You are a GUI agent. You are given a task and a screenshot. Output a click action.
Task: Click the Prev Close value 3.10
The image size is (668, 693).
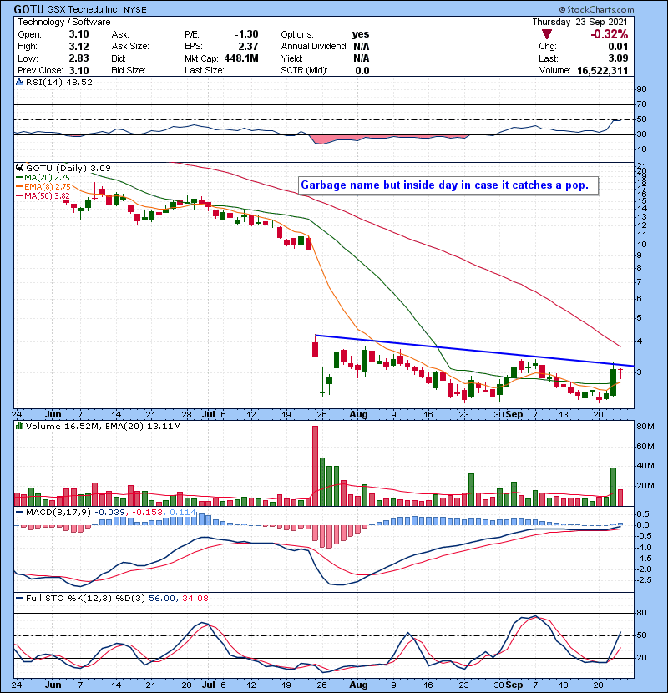point(78,70)
